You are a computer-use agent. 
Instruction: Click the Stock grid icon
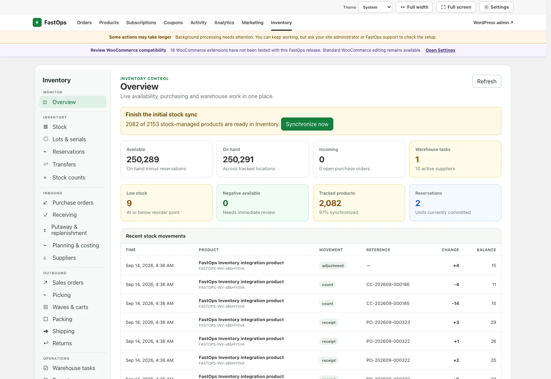tap(46, 127)
